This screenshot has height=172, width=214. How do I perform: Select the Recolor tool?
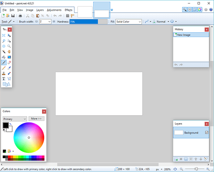tap(9, 73)
